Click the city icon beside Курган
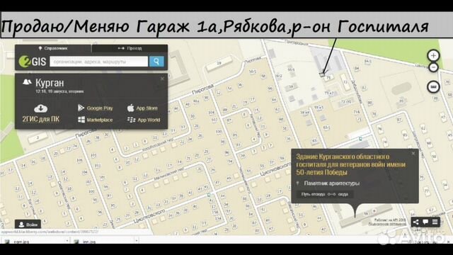This screenshot has height=255, width=453. (27, 82)
